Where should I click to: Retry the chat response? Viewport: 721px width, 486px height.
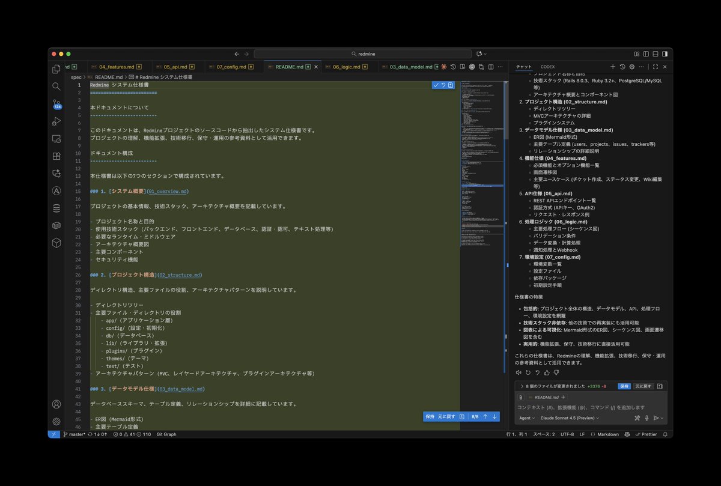(x=528, y=372)
